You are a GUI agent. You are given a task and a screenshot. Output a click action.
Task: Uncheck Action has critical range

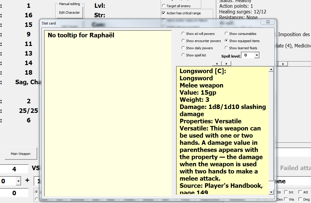click(163, 13)
